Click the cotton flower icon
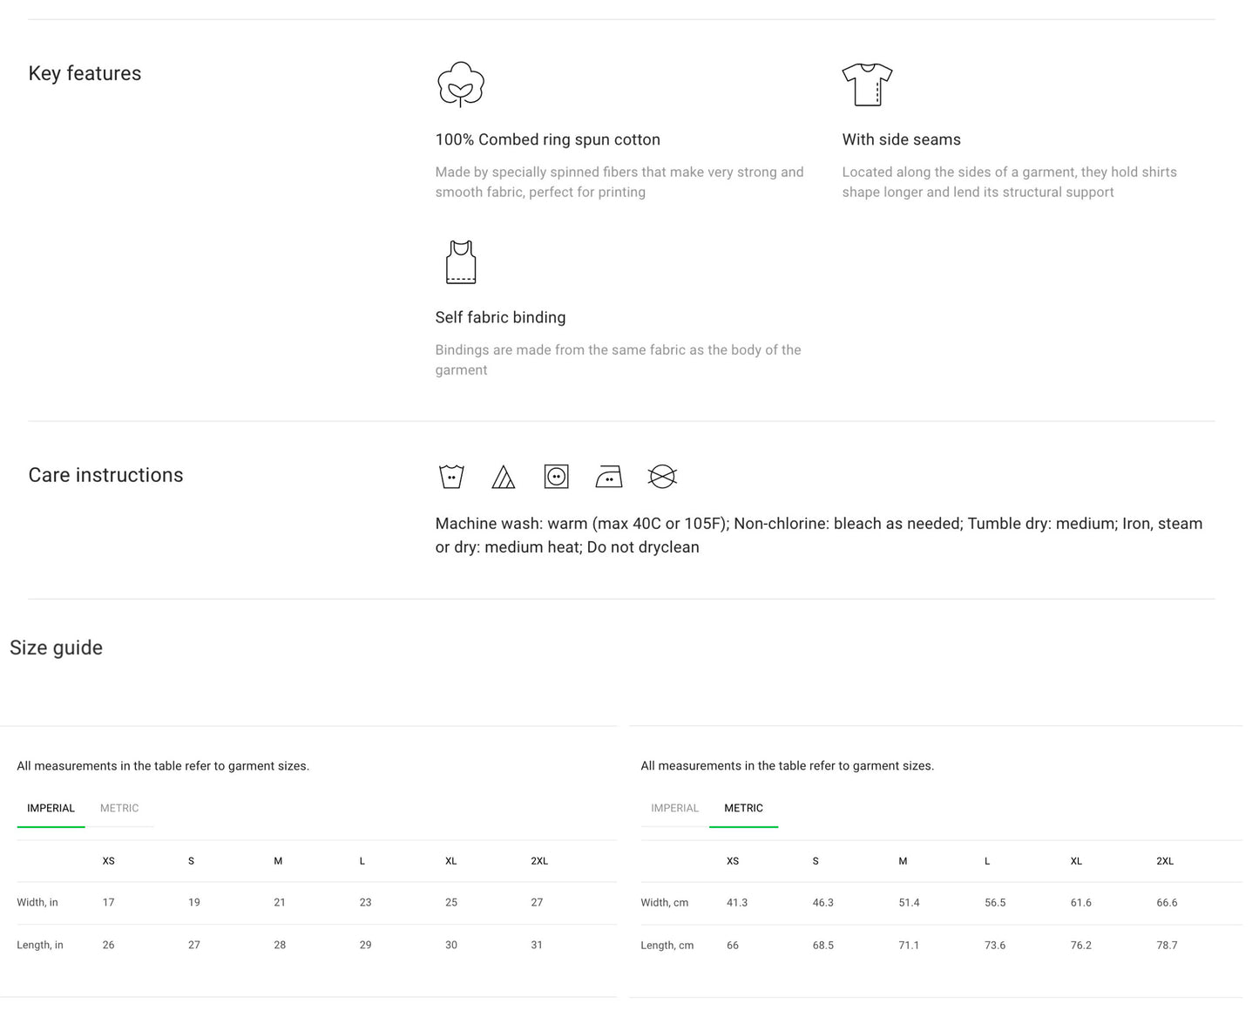 [460, 85]
